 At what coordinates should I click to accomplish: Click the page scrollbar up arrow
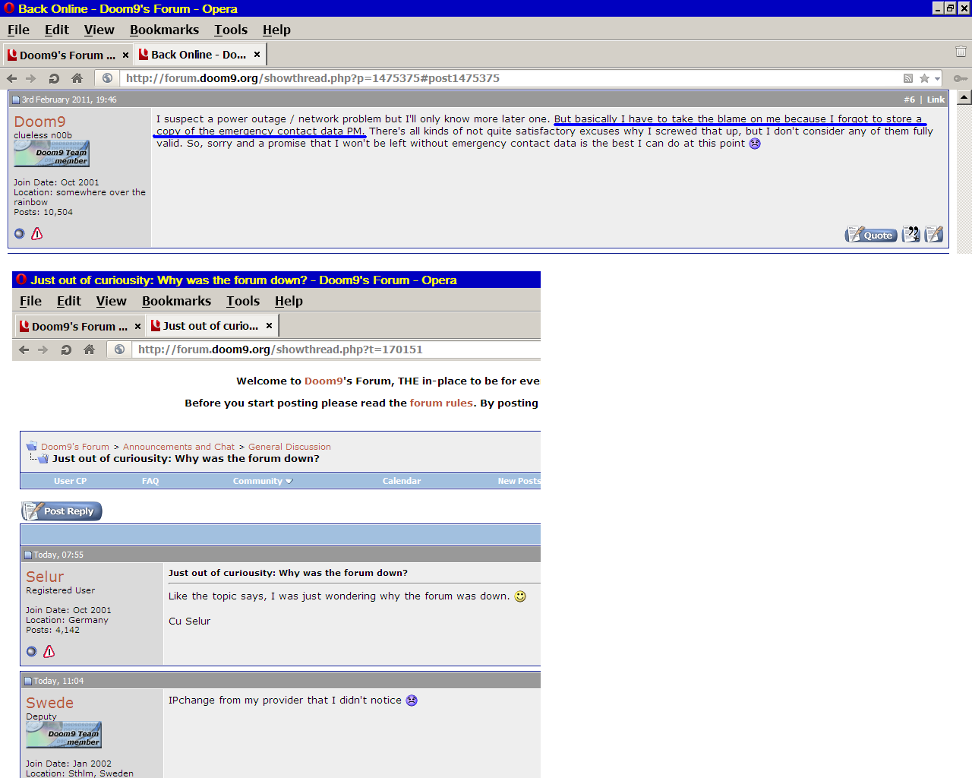[x=964, y=97]
